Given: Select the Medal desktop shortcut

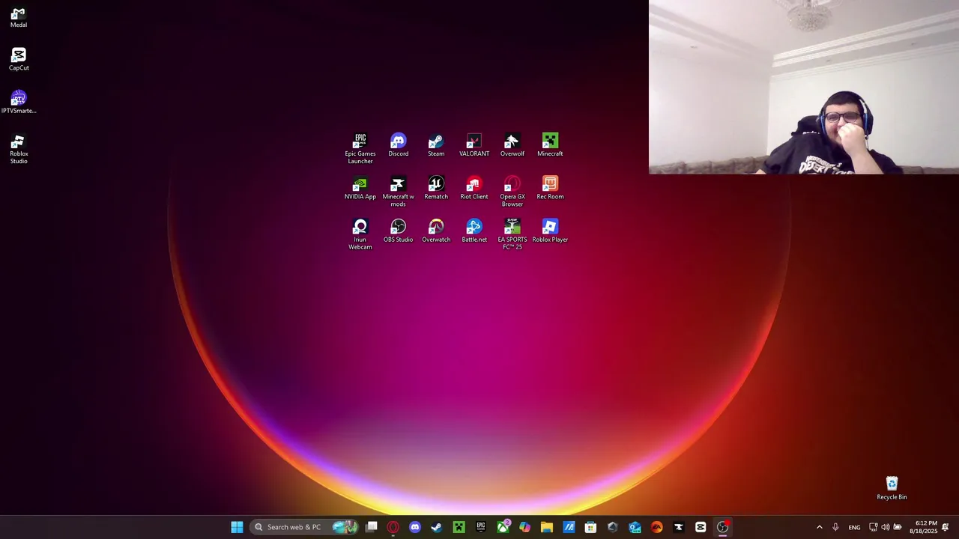Looking at the screenshot, I should pos(19,17).
